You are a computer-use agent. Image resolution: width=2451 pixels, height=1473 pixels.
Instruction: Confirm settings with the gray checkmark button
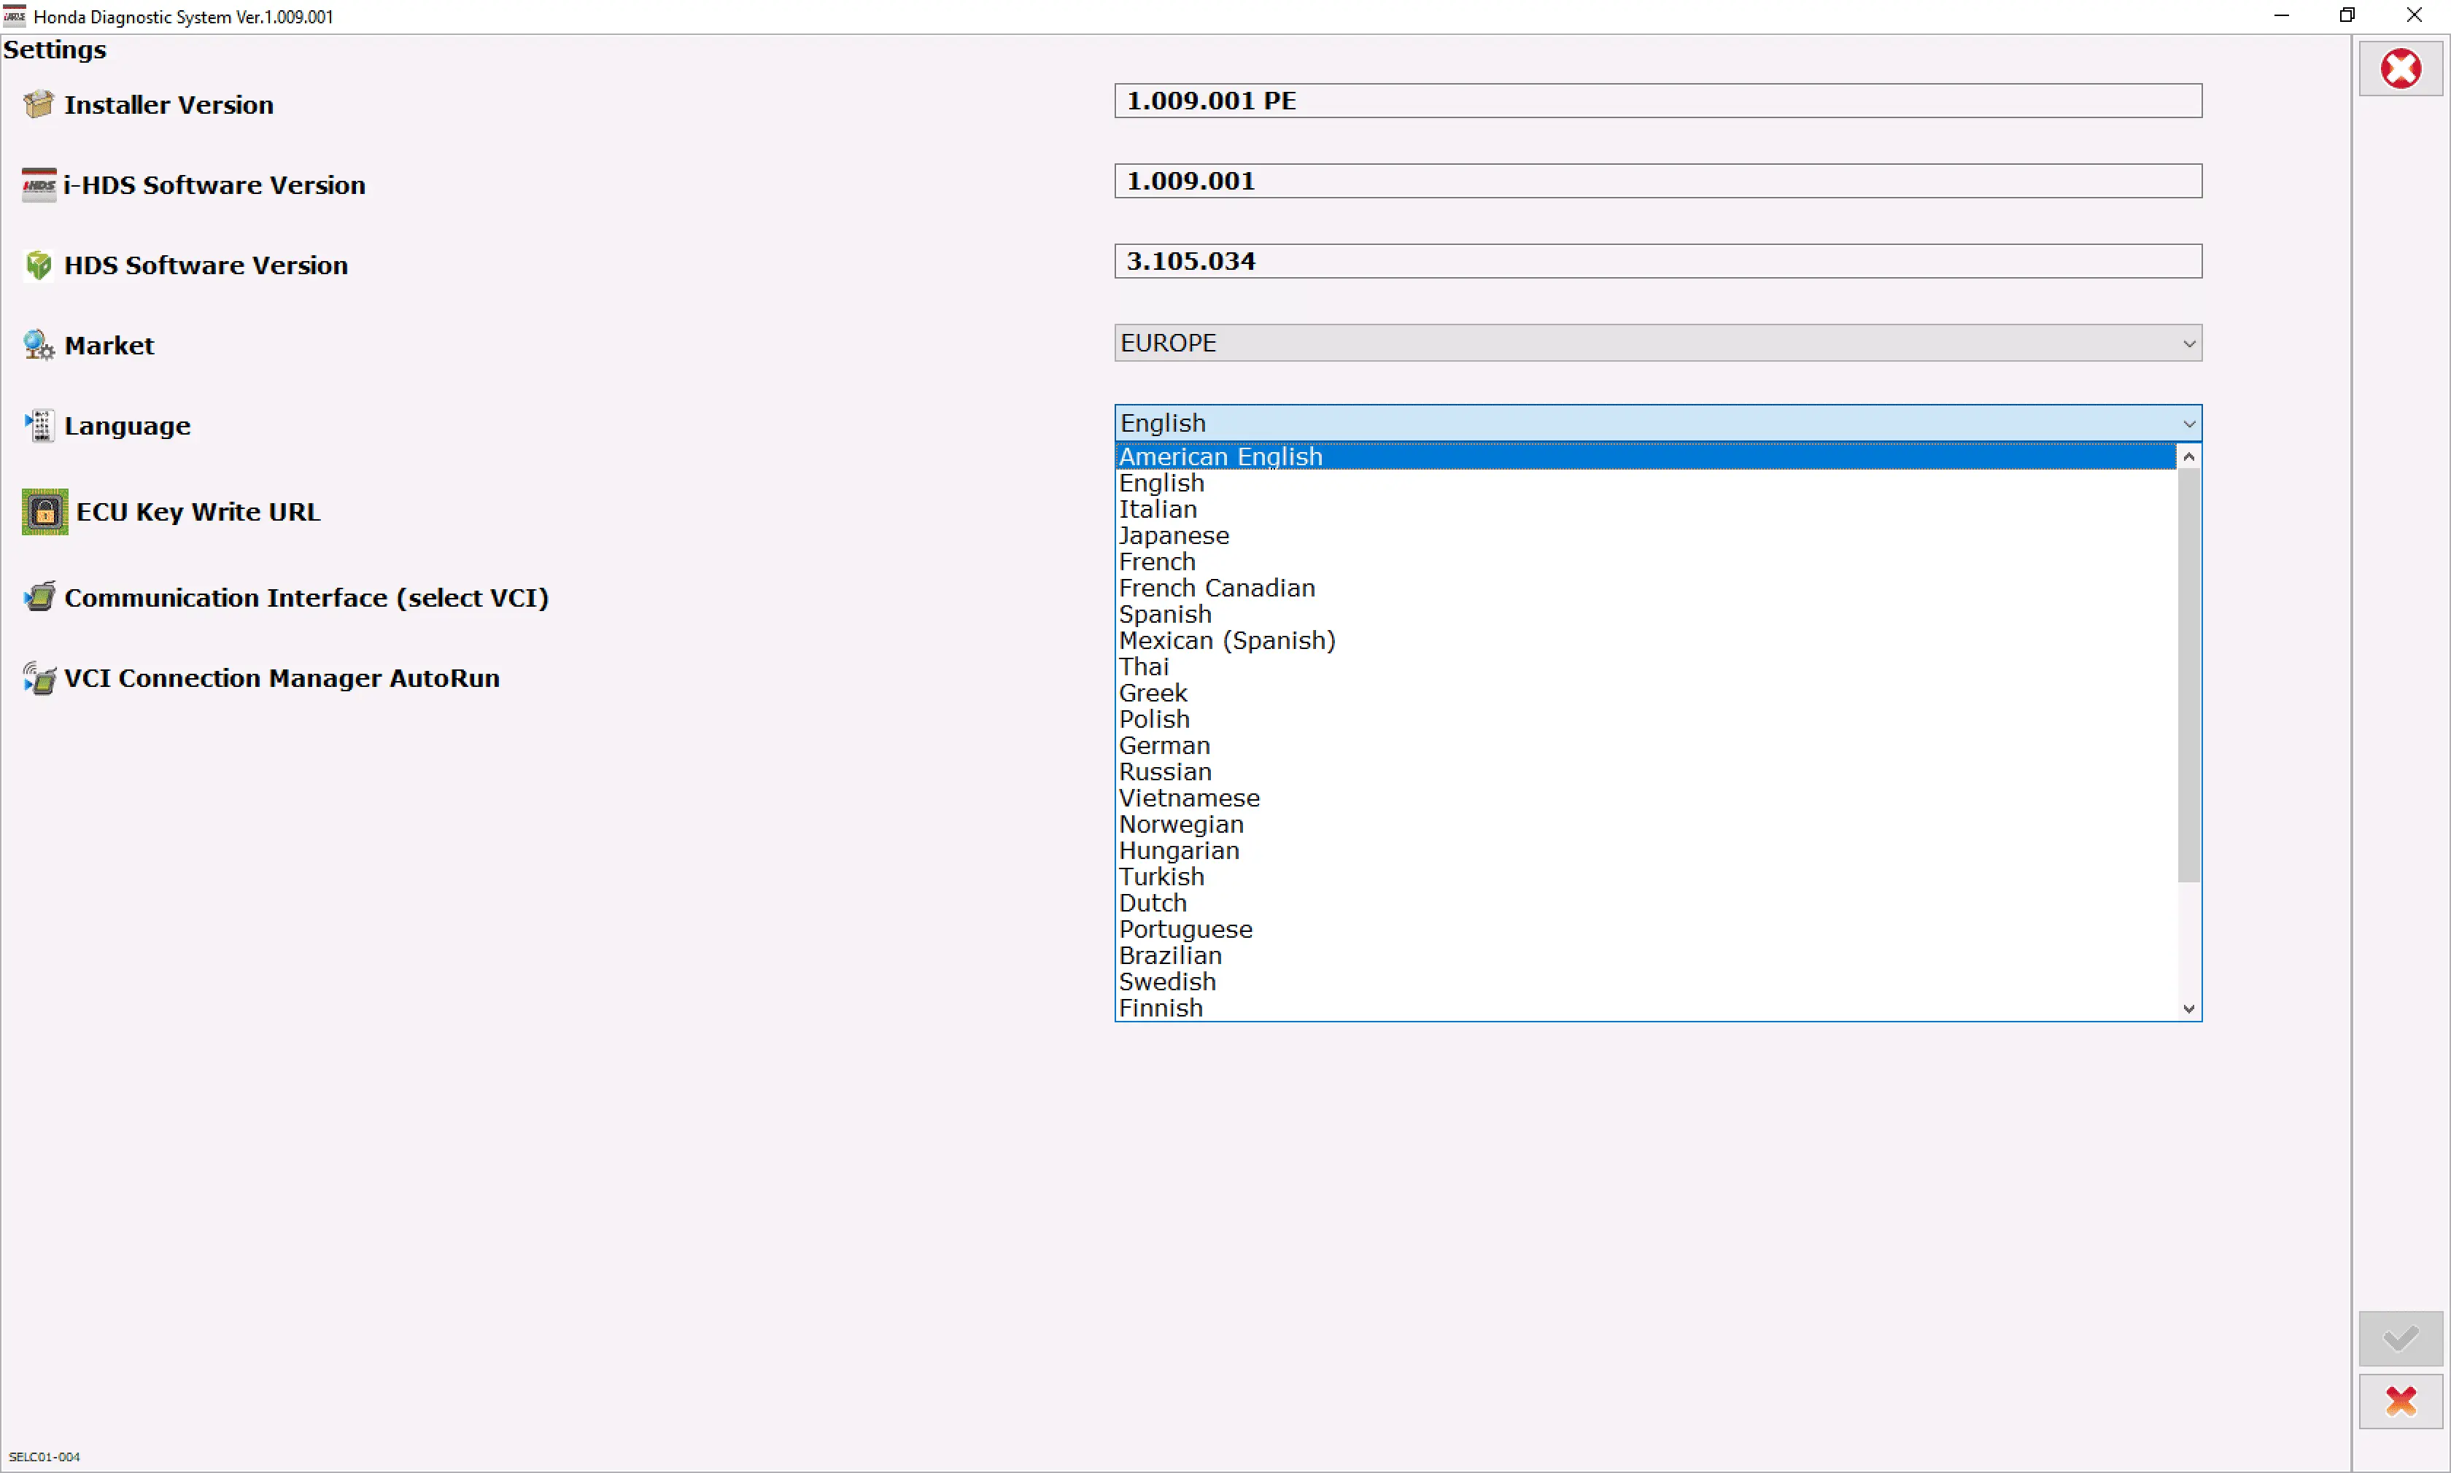(2401, 1339)
